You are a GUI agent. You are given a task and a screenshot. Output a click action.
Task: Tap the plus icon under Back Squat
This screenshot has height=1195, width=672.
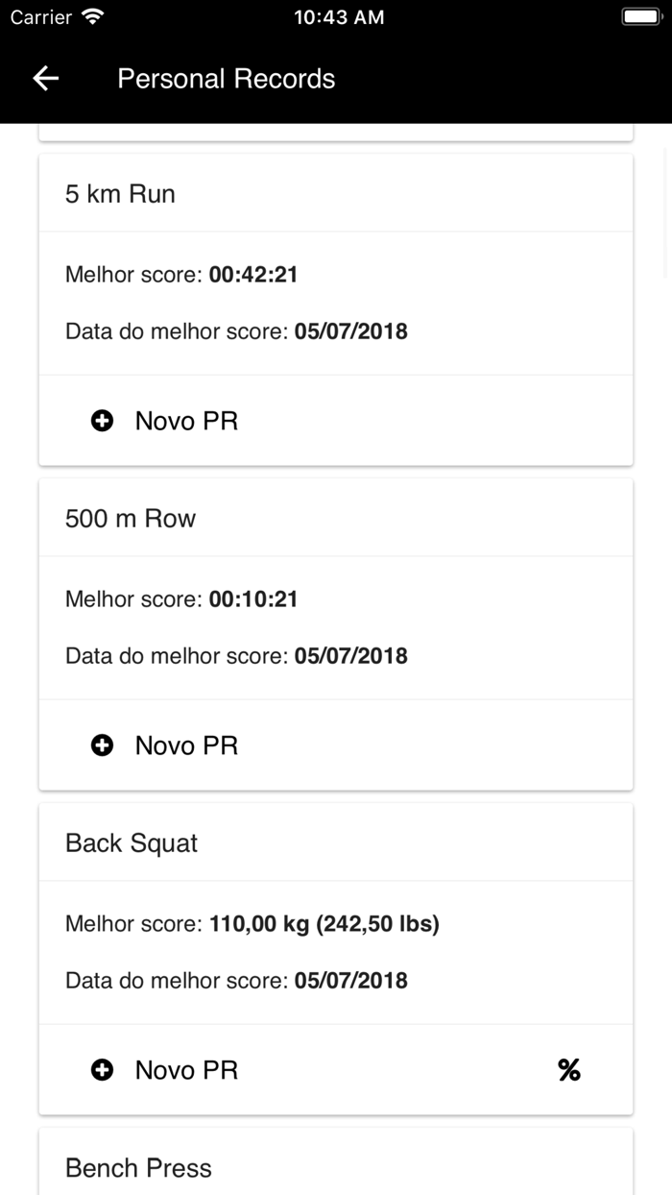pyautogui.click(x=102, y=1069)
